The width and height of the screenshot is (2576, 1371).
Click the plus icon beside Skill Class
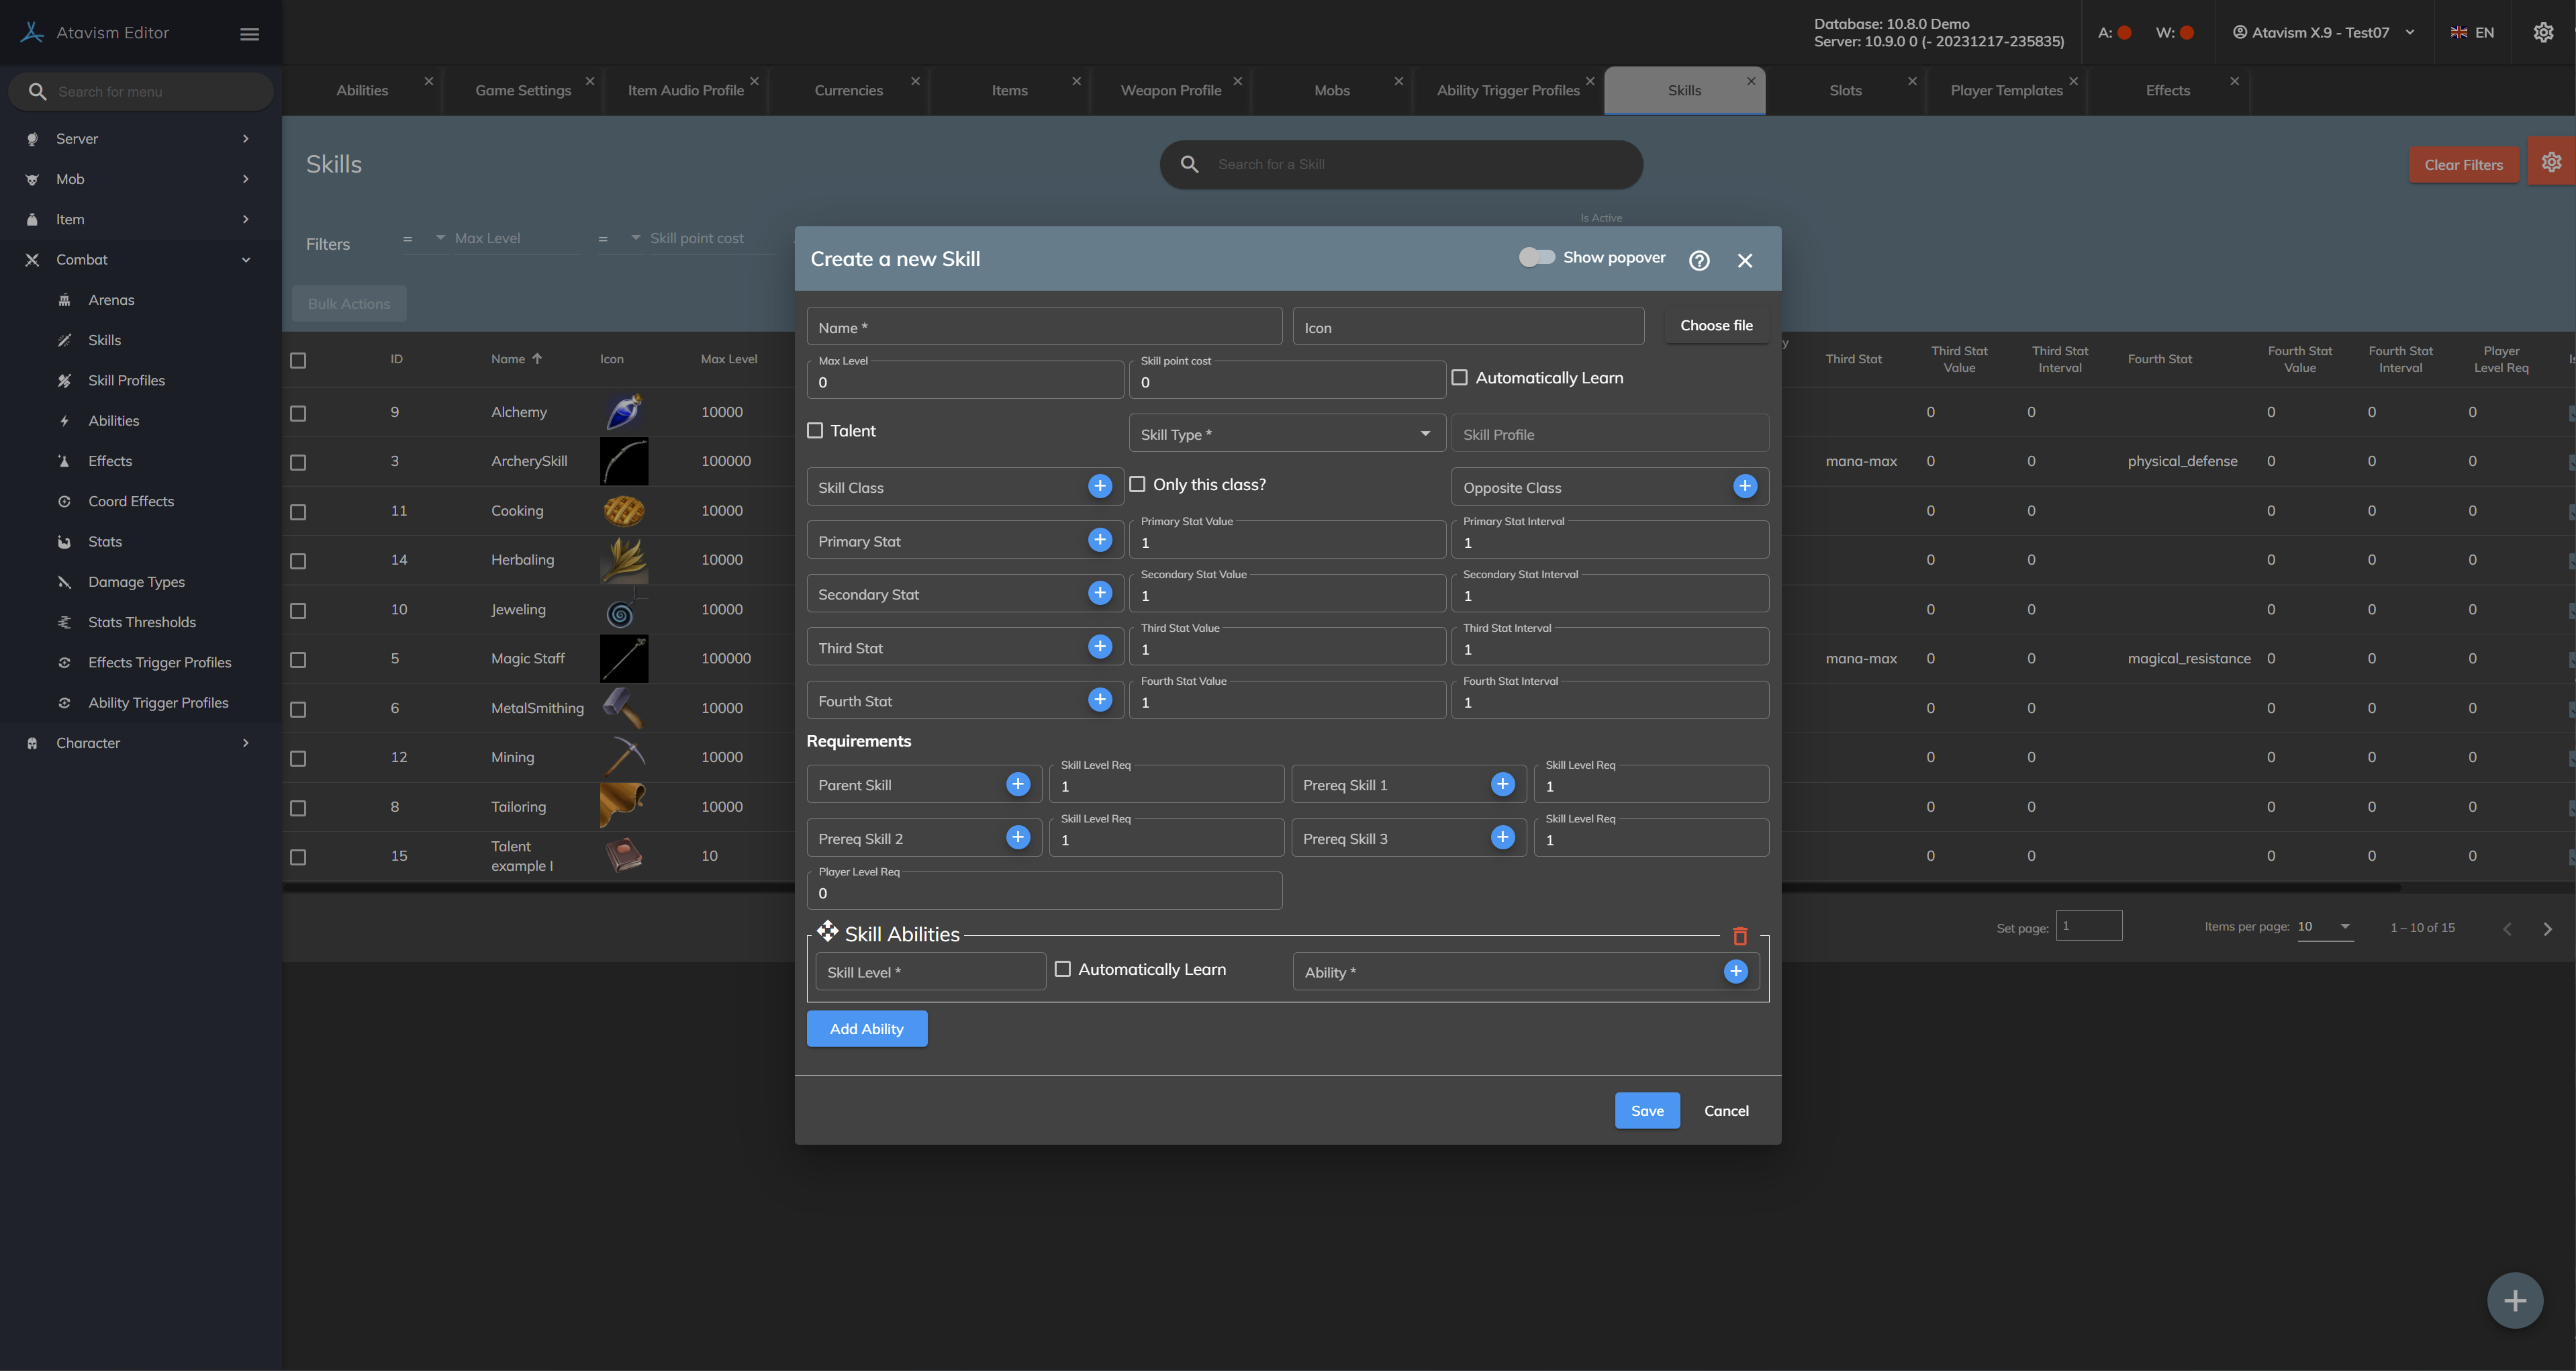click(x=1100, y=486)
